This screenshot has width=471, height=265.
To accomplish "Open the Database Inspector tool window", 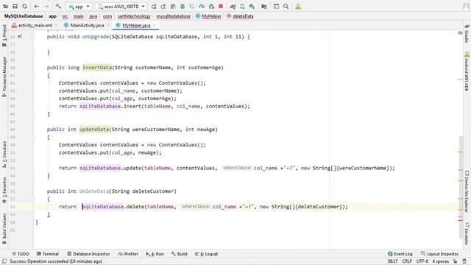I will (x=88, y=254).
